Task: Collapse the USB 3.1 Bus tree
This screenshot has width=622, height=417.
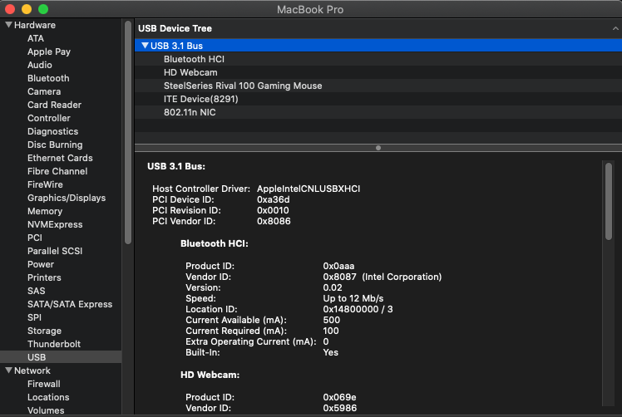Action: [x=145, y=46]
